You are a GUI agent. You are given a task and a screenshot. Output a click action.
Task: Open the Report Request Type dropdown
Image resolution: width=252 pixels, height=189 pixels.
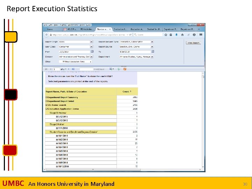[152, 42]
